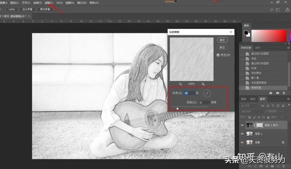Toggle visibility of Layer 1
The height and width of the screenshot is (169, 291).
point(242,134)
